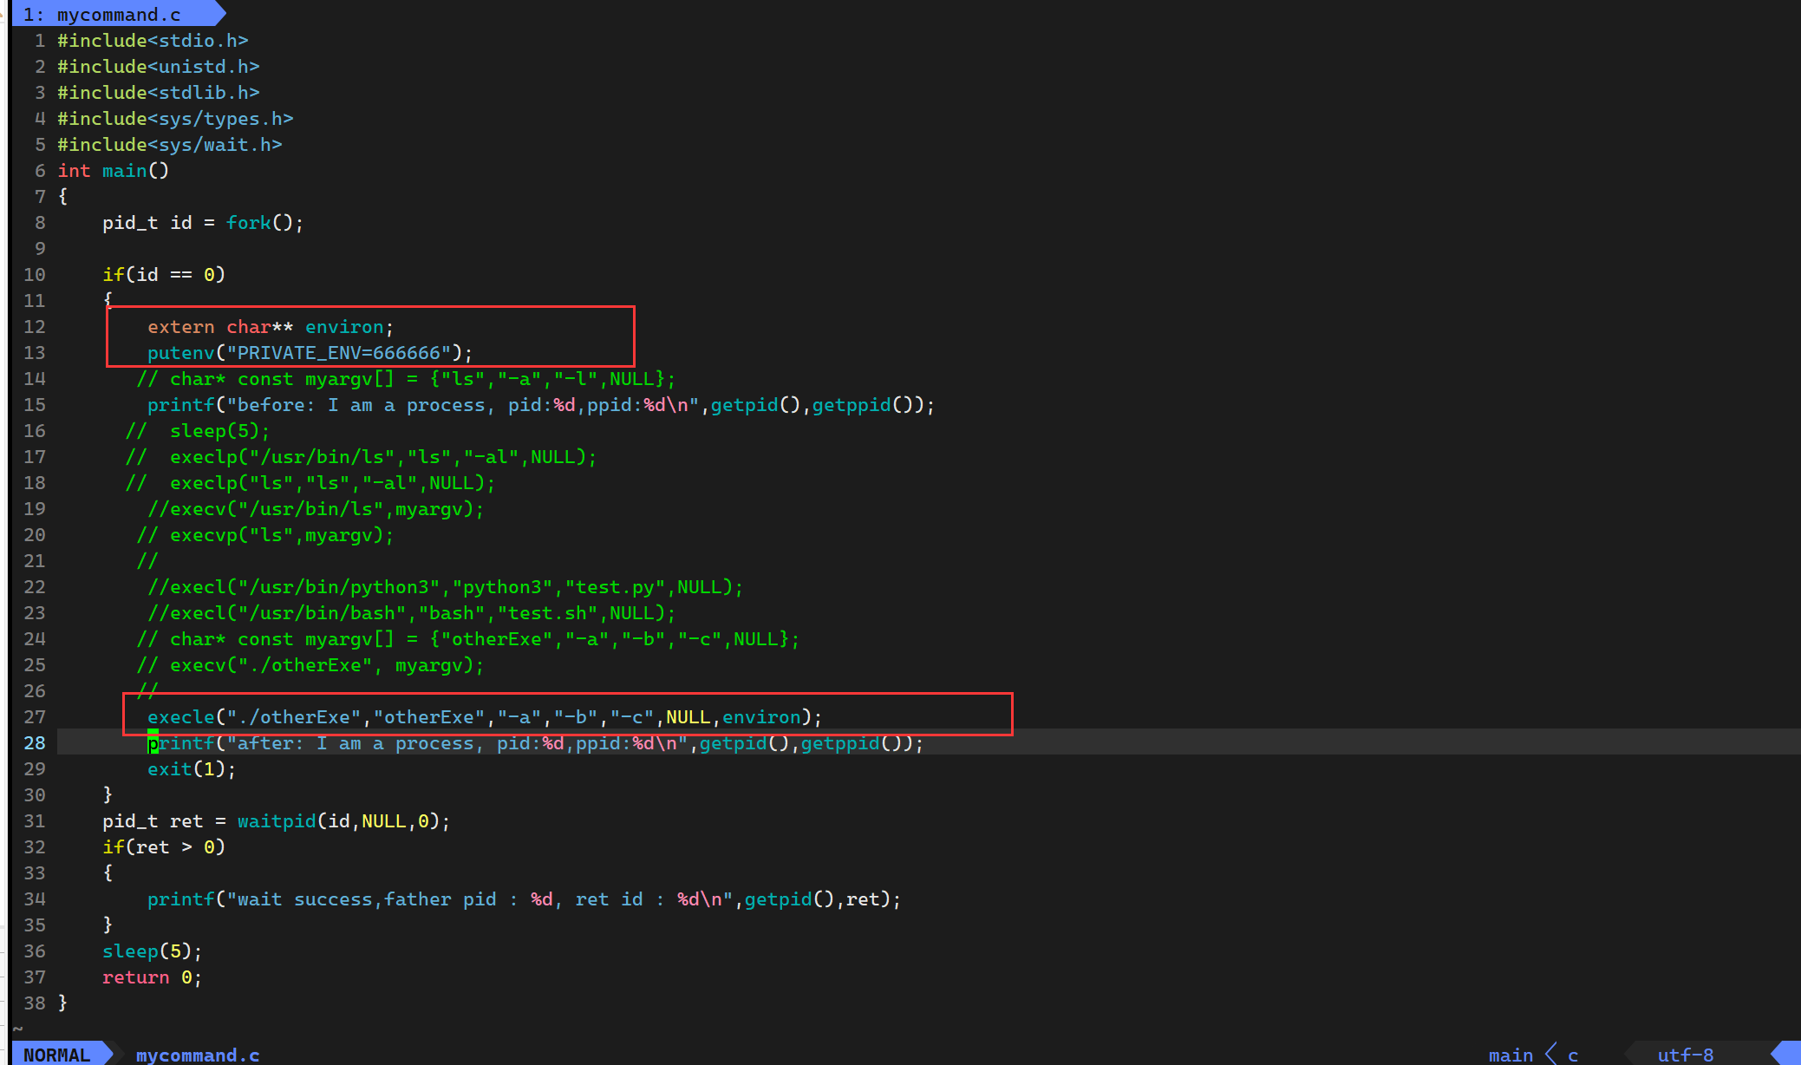Click commented execvp("ls",myargv) line
This screenshot has width=1801, height=1065.
[x=265, y=535]
